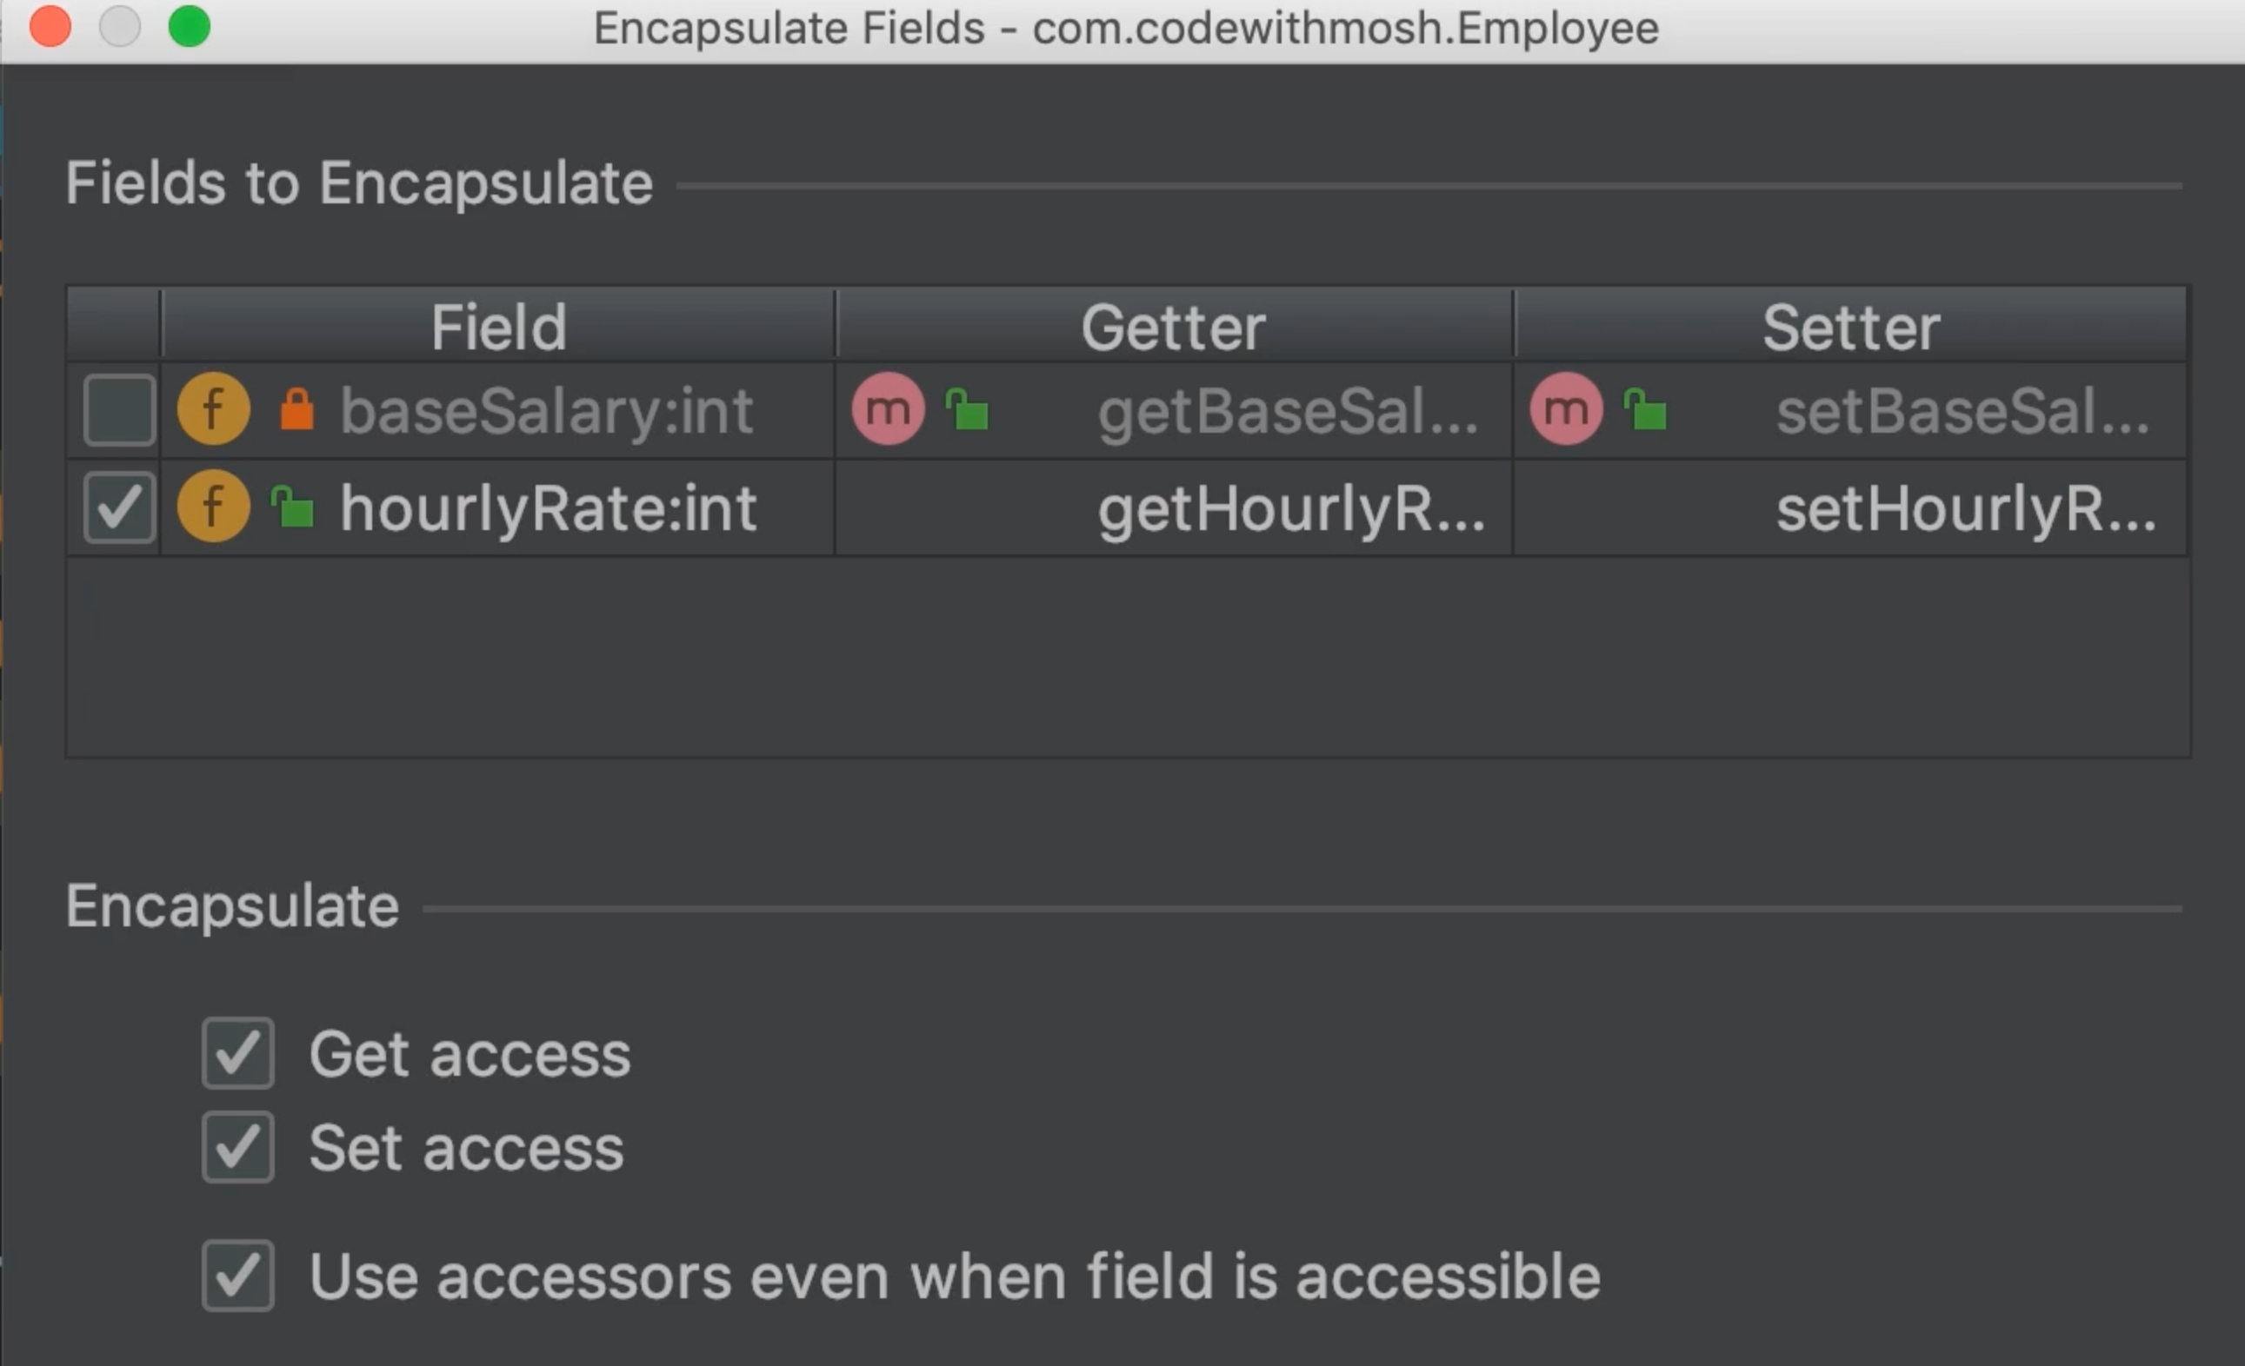This screenshot has width=2245, height=1366.
Task: Check the baseSalary field checkbox
Action: pos(119,410)
